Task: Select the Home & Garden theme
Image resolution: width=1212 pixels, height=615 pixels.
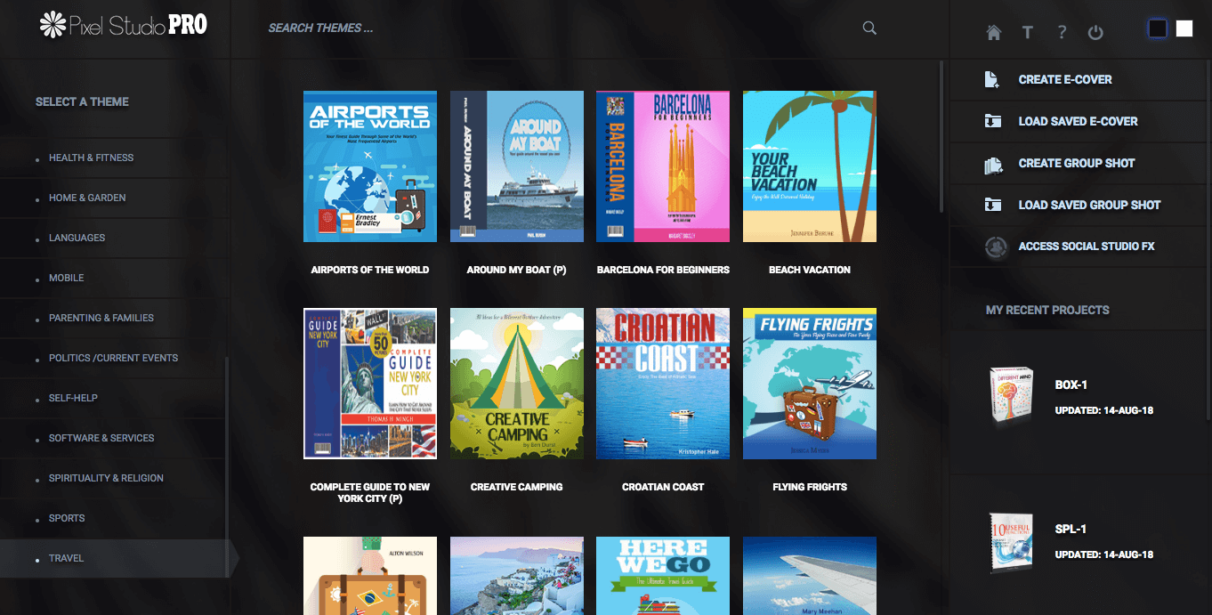Action: (87, 198)
